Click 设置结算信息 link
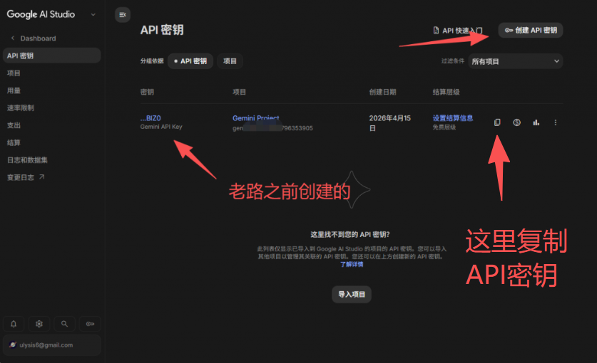This screenshot has height=363, width=597. [453, 118]
